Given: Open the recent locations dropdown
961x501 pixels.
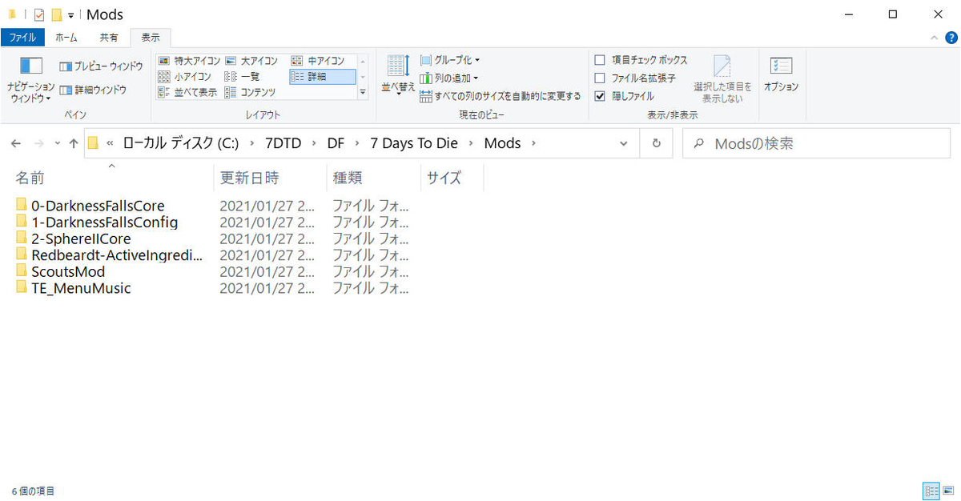Looking at the screenshot, I should coord(57,143).
